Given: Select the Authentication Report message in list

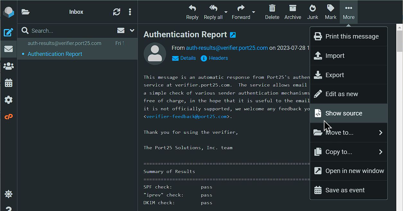Looking at the screenshot, I should point(77,49).
